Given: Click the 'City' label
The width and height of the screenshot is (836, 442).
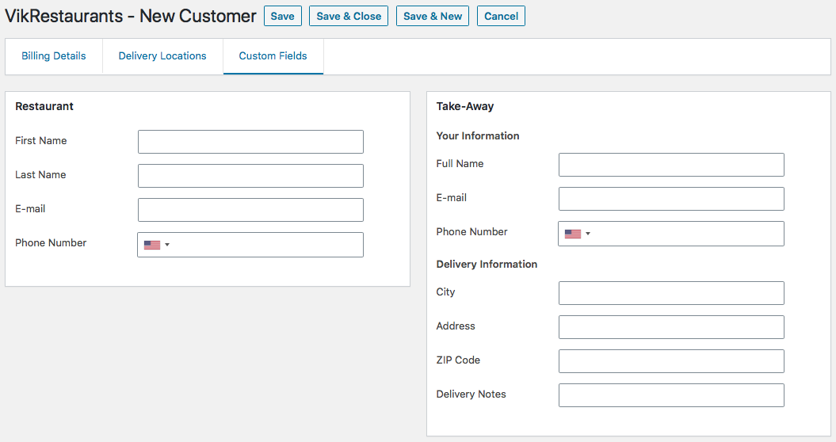Looking at the screenshot, I should (x=445, y=292).
